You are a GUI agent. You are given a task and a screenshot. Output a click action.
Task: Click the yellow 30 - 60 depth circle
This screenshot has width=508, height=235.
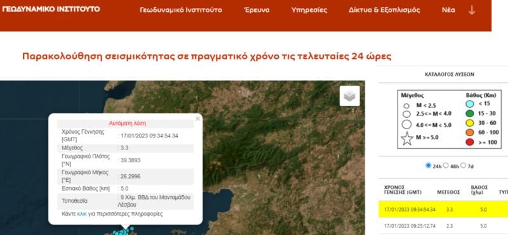[x=470, y=123]
